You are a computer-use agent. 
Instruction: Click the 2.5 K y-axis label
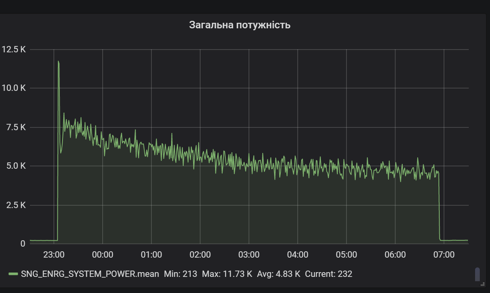tap(17, 205)
